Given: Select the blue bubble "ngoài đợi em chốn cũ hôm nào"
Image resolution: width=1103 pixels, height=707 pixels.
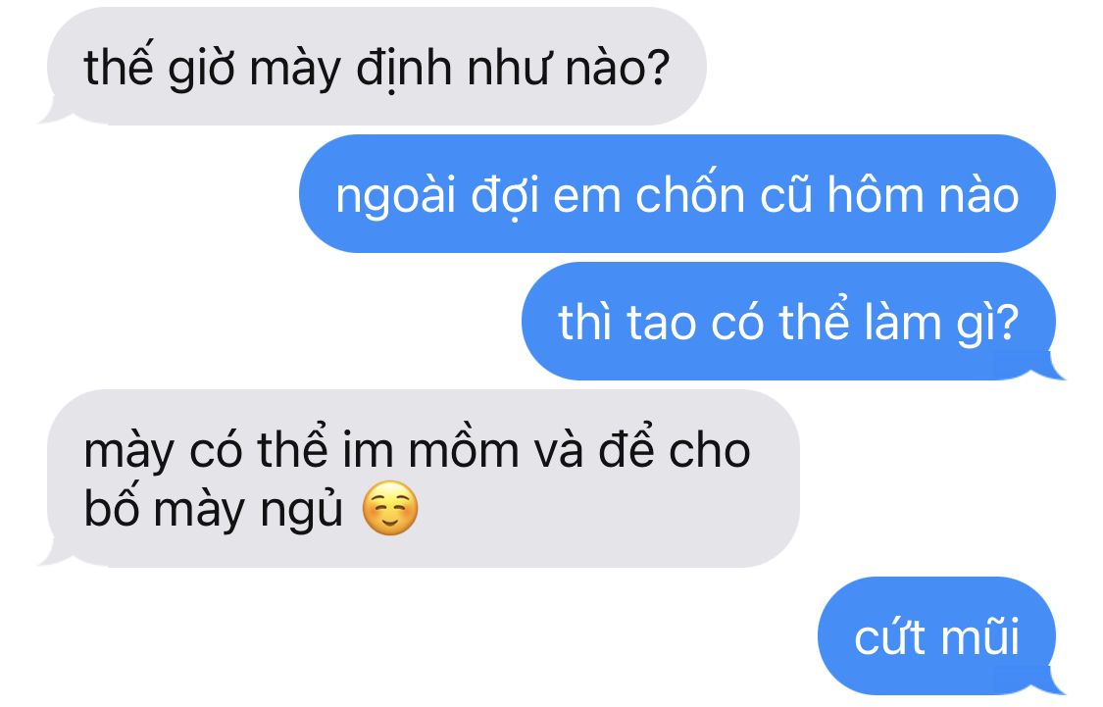Looking at the screenshot, I should click(677, 194).
